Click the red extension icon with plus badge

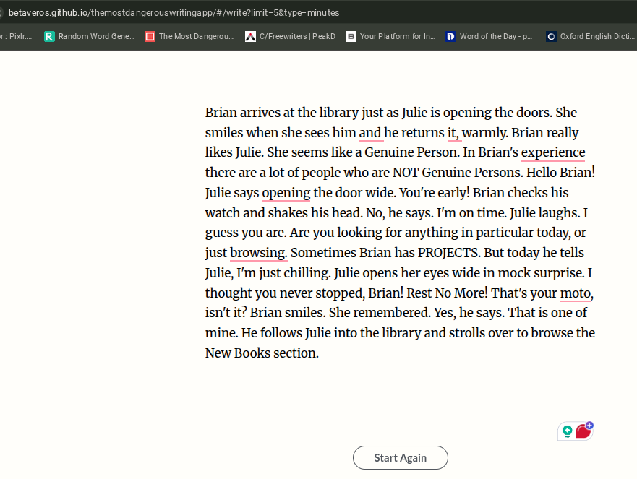pos(583,431)
